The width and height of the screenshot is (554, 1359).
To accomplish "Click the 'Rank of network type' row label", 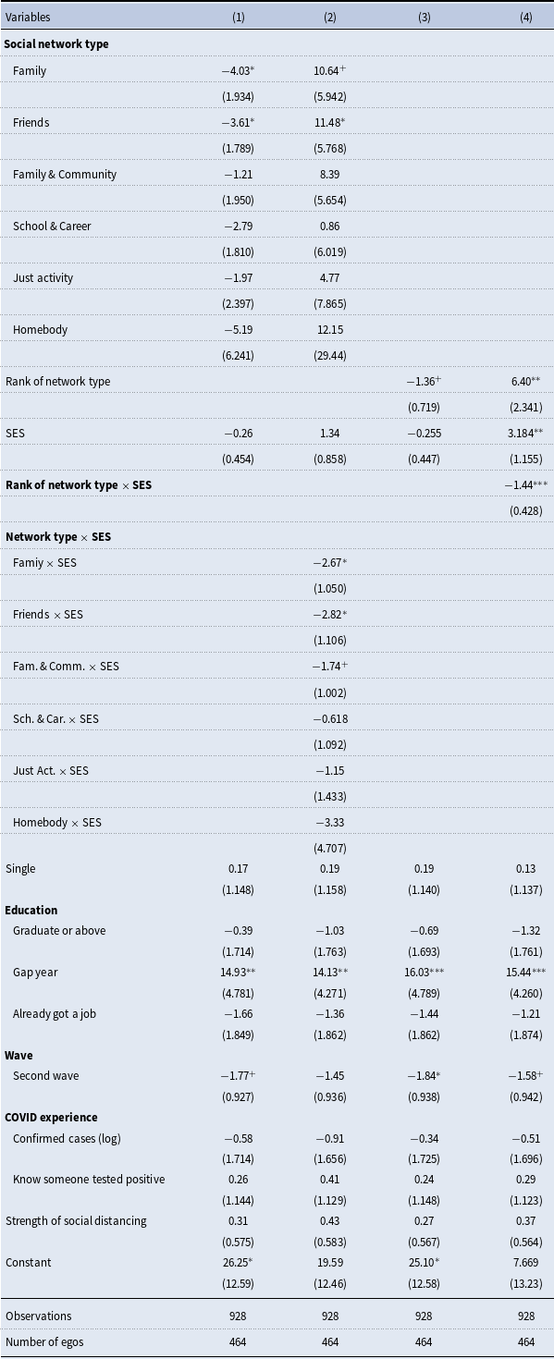I will pyautogui.click(x=58, y=381).
